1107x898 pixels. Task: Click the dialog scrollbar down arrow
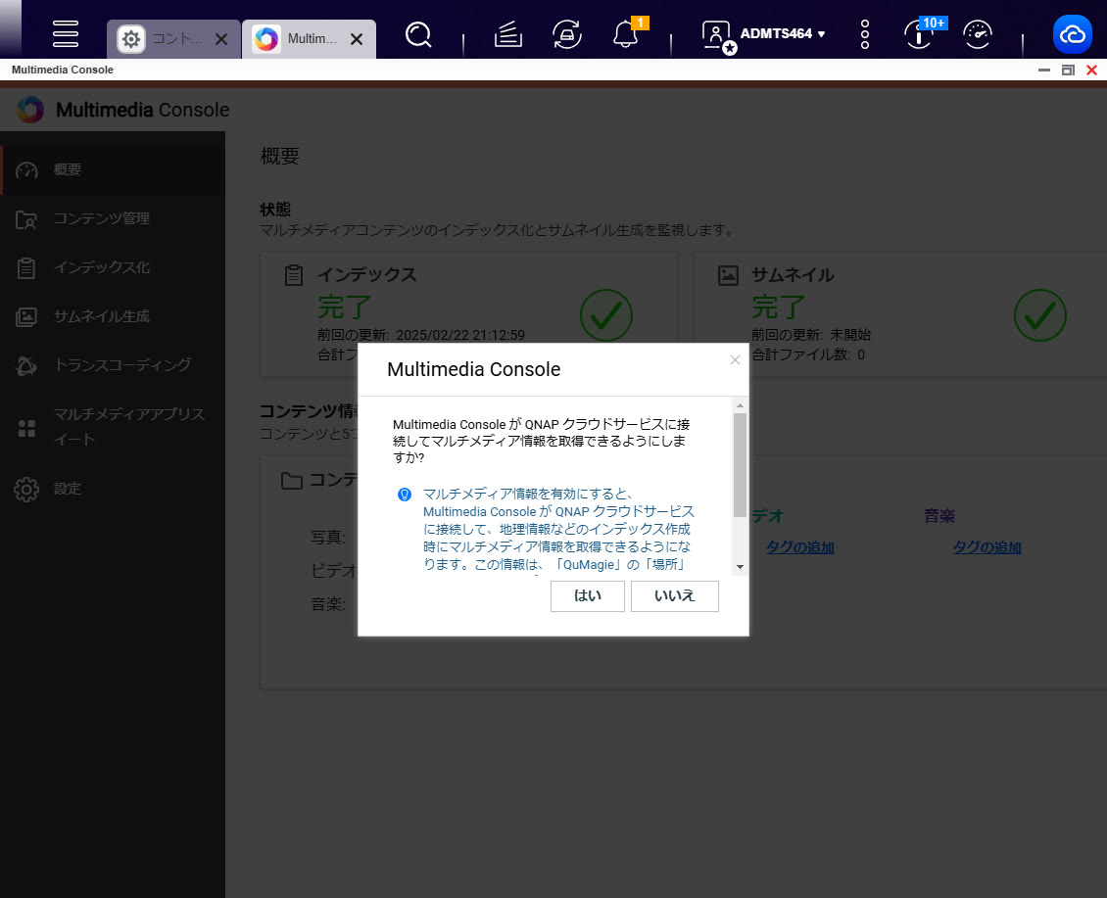(740, 567)
